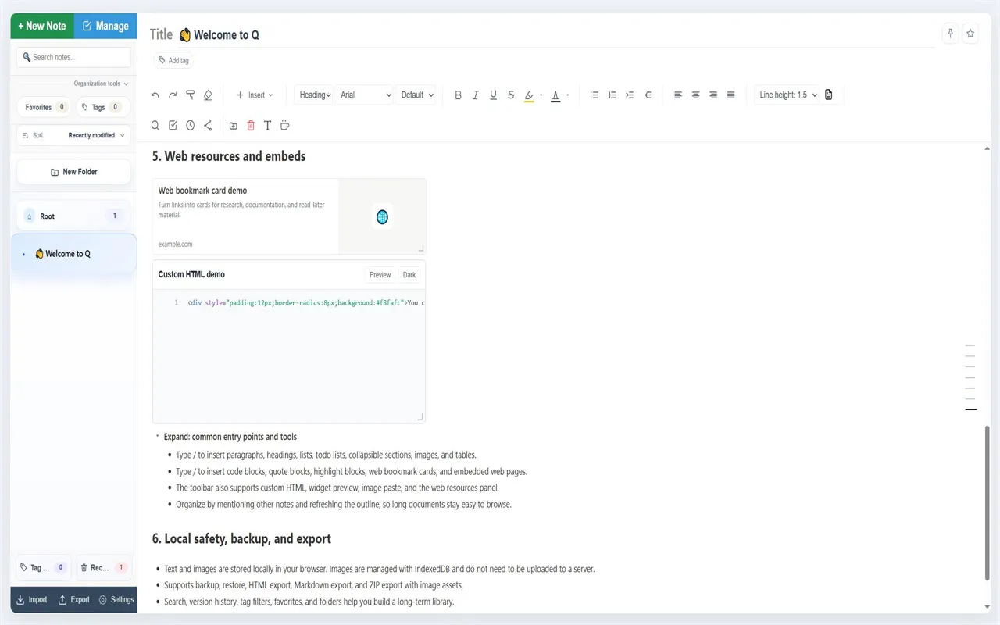
Task: Select the format painter tool
Action: (190, 95)
